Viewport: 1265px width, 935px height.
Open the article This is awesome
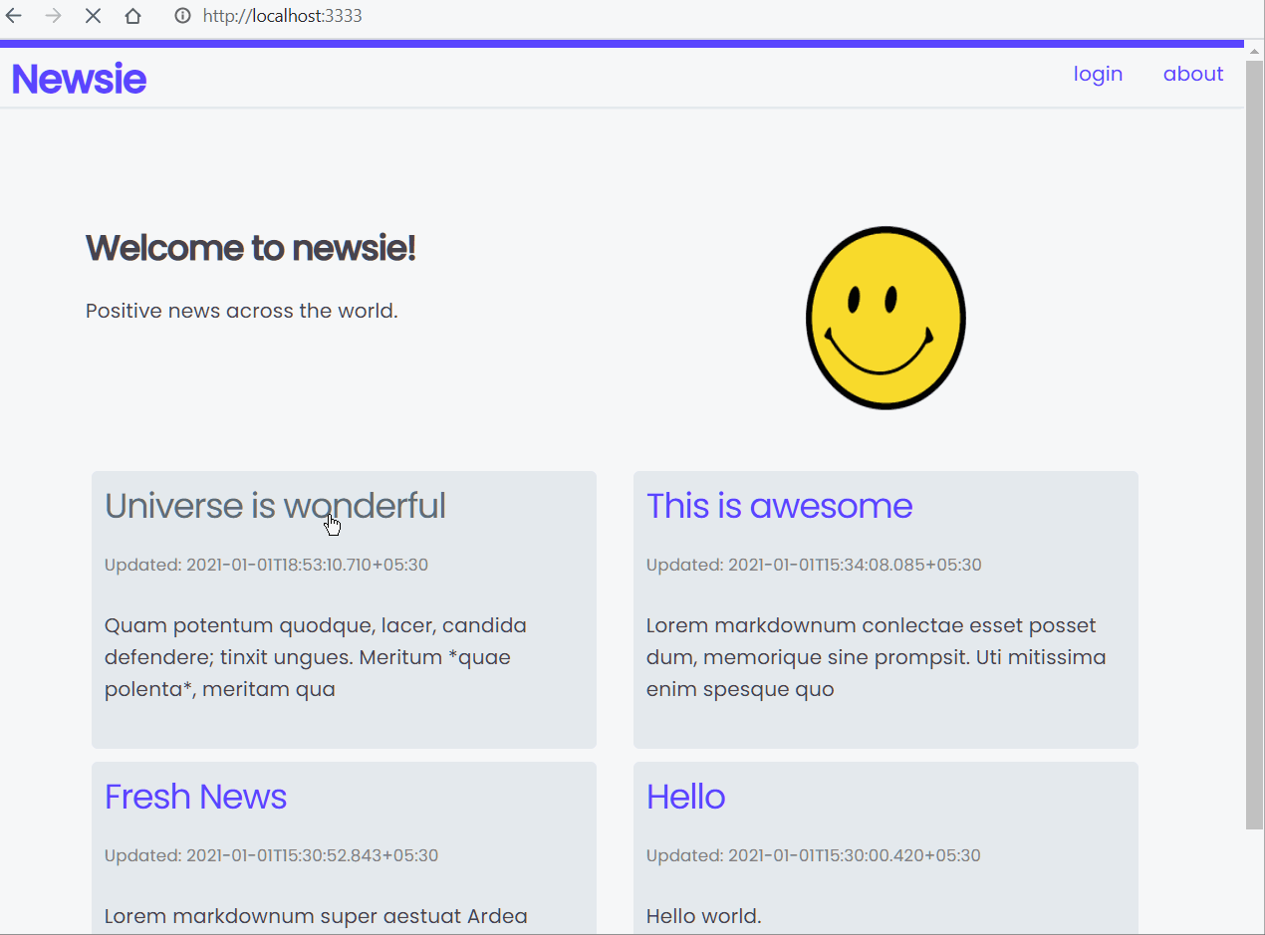[x=779, y=506]
